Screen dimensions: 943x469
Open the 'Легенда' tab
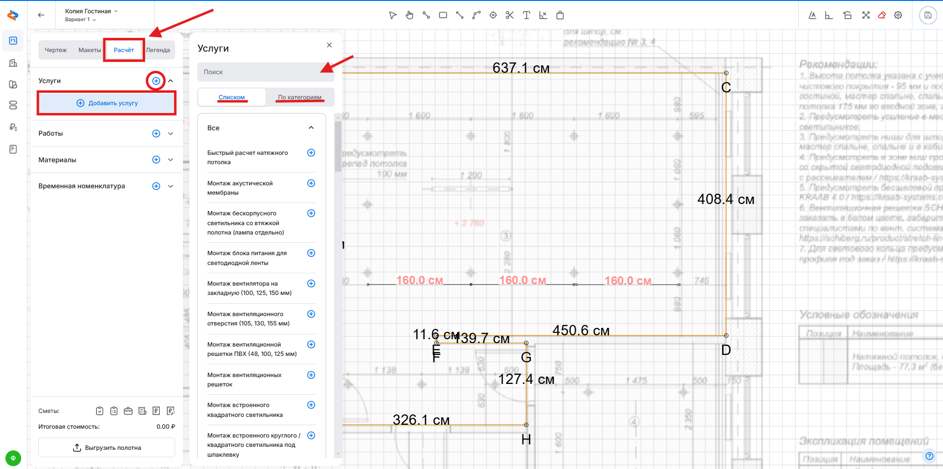tap(158, 50)
